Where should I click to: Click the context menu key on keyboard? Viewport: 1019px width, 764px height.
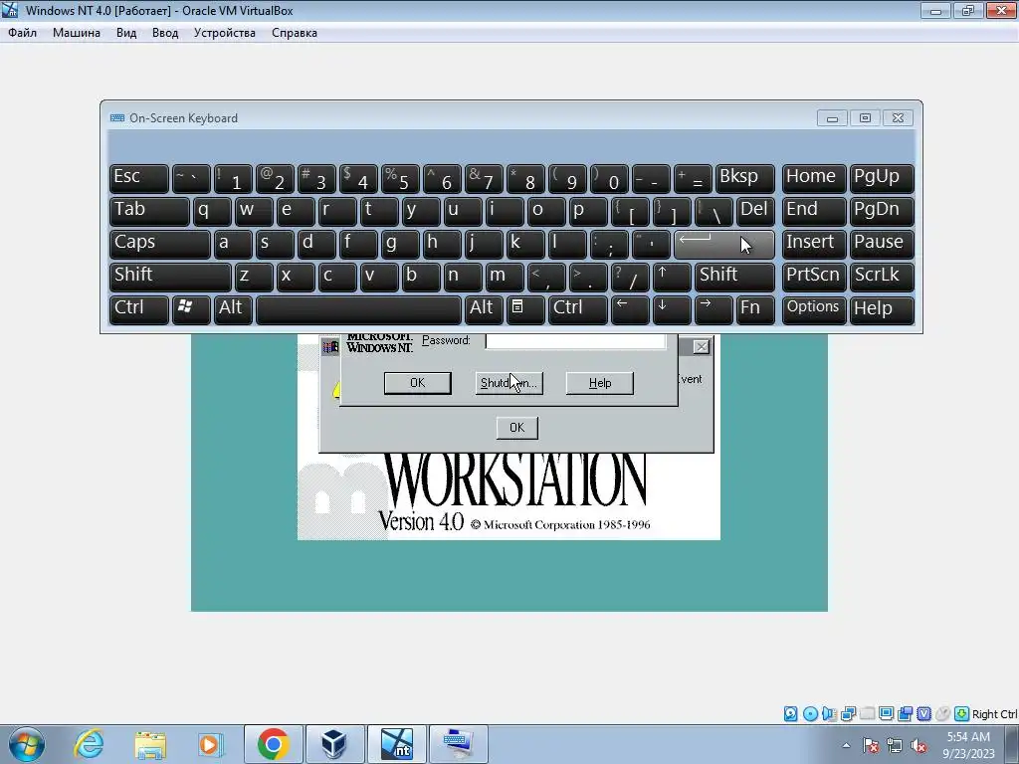pyautogui.click(x=525, y=308)
